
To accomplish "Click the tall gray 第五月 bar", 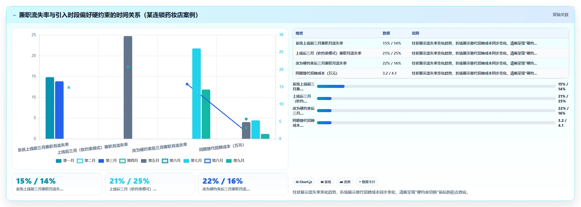I will (128, 87).
